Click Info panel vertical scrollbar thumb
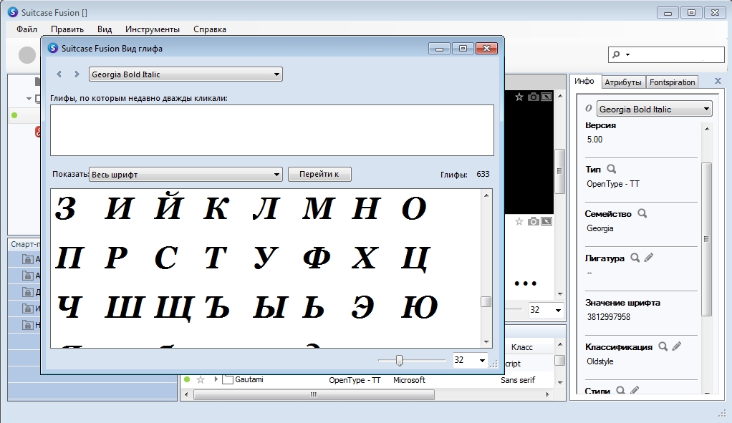 (x=706, y=239)
